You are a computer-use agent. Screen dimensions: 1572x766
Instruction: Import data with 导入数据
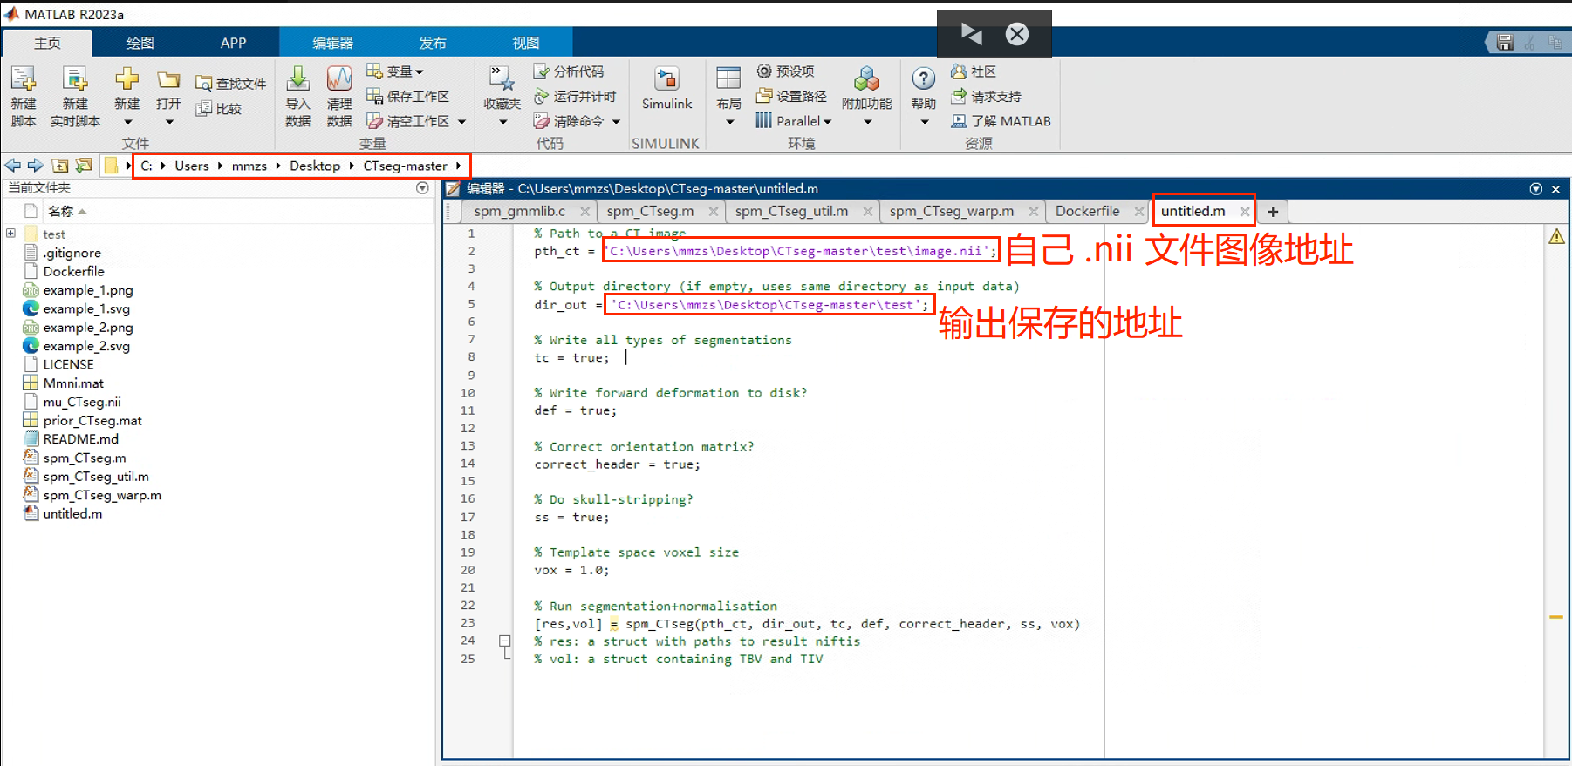(298, 97)
